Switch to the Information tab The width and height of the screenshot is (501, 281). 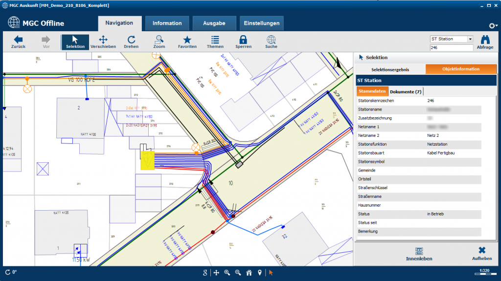coord(167,23)
